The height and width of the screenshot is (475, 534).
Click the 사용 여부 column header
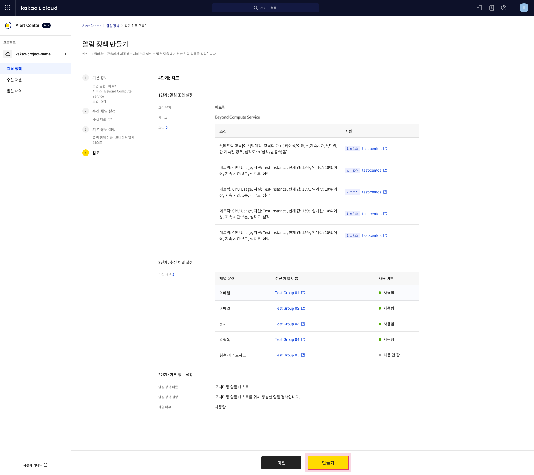[x=386, y=278]
